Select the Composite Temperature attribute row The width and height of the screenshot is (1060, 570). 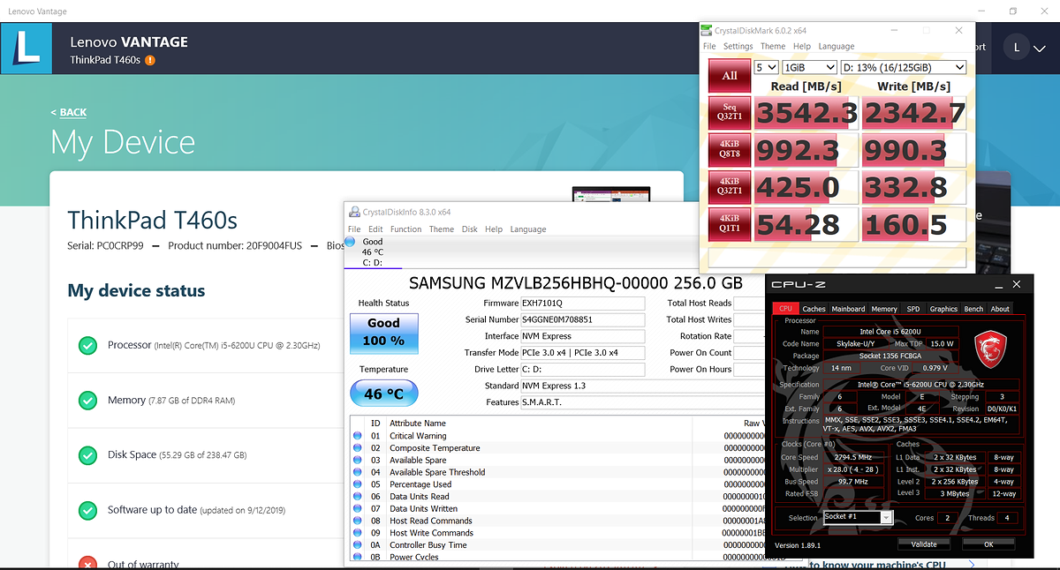click(x=556, y=448)
